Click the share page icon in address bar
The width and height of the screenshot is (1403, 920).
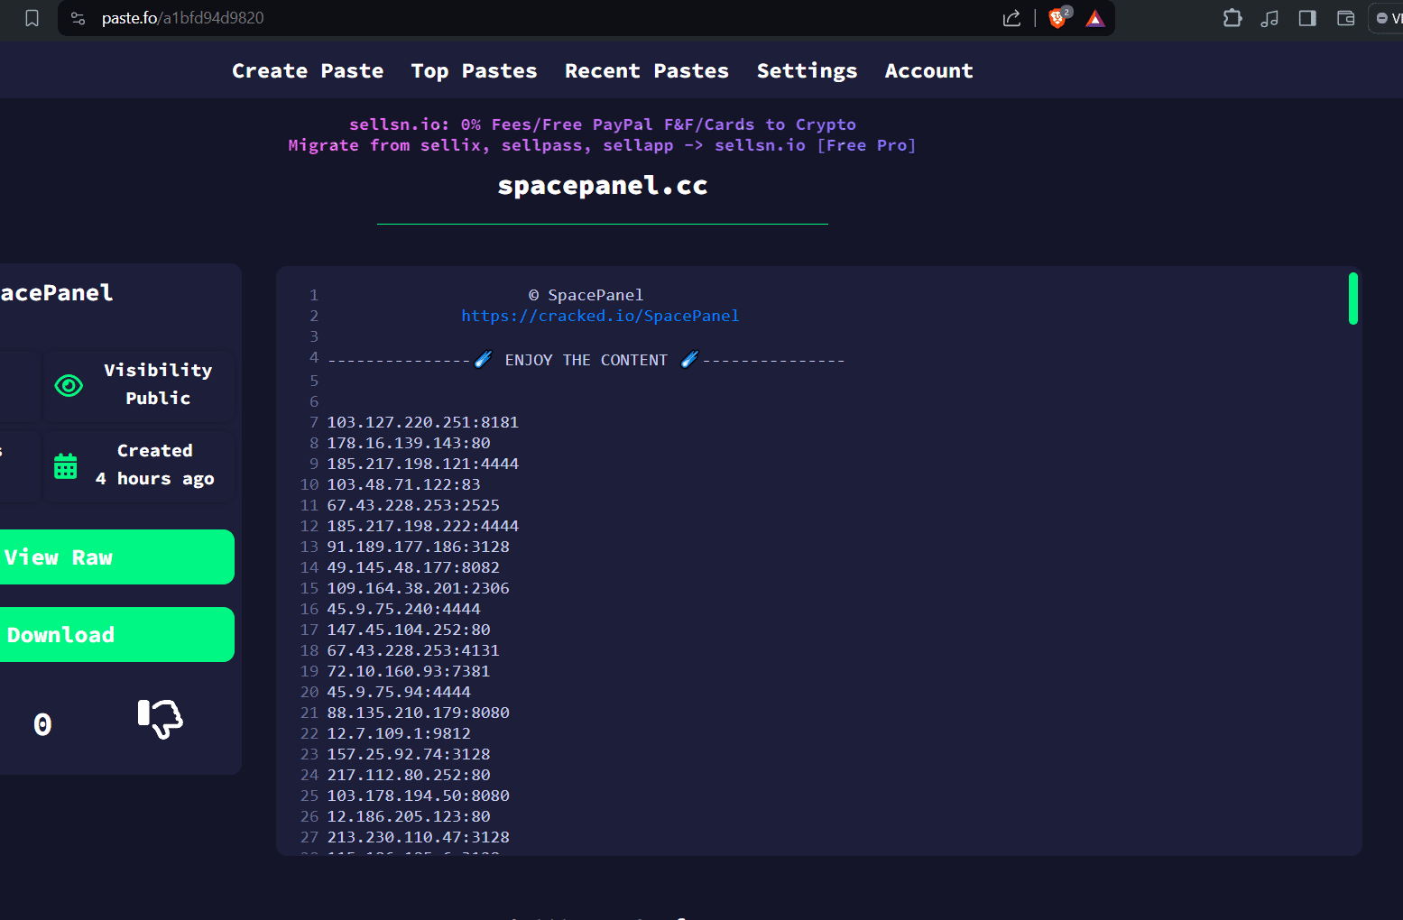click(1011, 18)
